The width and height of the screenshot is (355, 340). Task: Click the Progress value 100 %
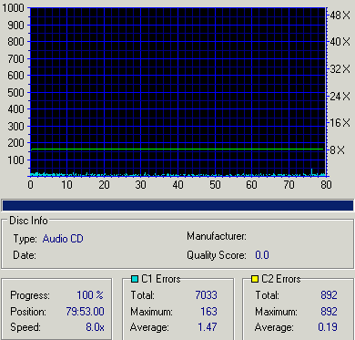pos(90,295)
